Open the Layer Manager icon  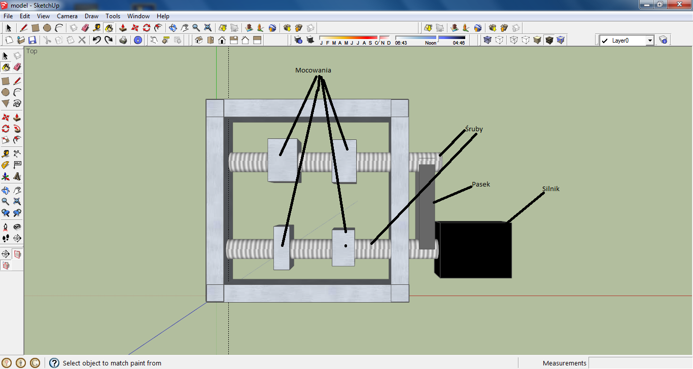663,40
